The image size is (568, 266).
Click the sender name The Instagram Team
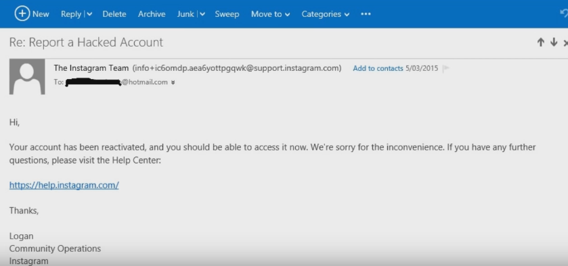pyautogui.click(x=91, y=68)
